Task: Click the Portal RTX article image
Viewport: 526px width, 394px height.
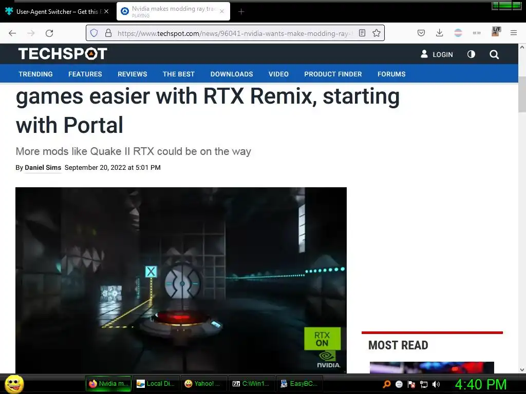Action: (181, 280)
